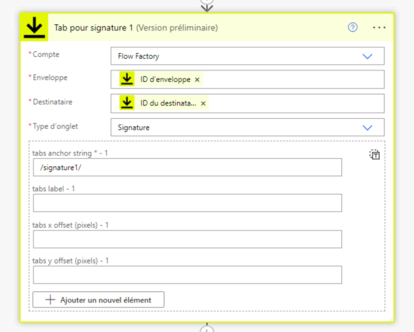
Task: Click into the tabs x offset (pixels) field
Action: (187, 239)
